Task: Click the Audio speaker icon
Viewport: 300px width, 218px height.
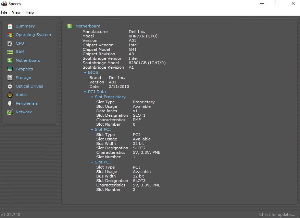Action: pos(10,95)
